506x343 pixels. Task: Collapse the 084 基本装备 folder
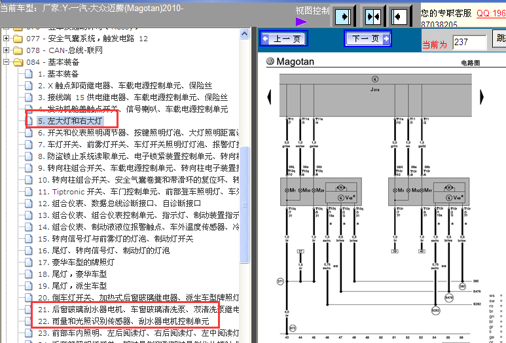click(x=6, y=62)
